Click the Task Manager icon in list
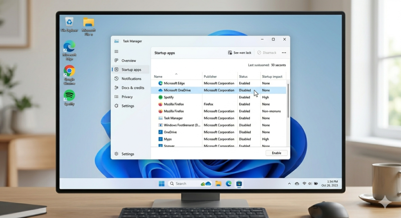Screen dimensions: 401x218 click(160, 118)
